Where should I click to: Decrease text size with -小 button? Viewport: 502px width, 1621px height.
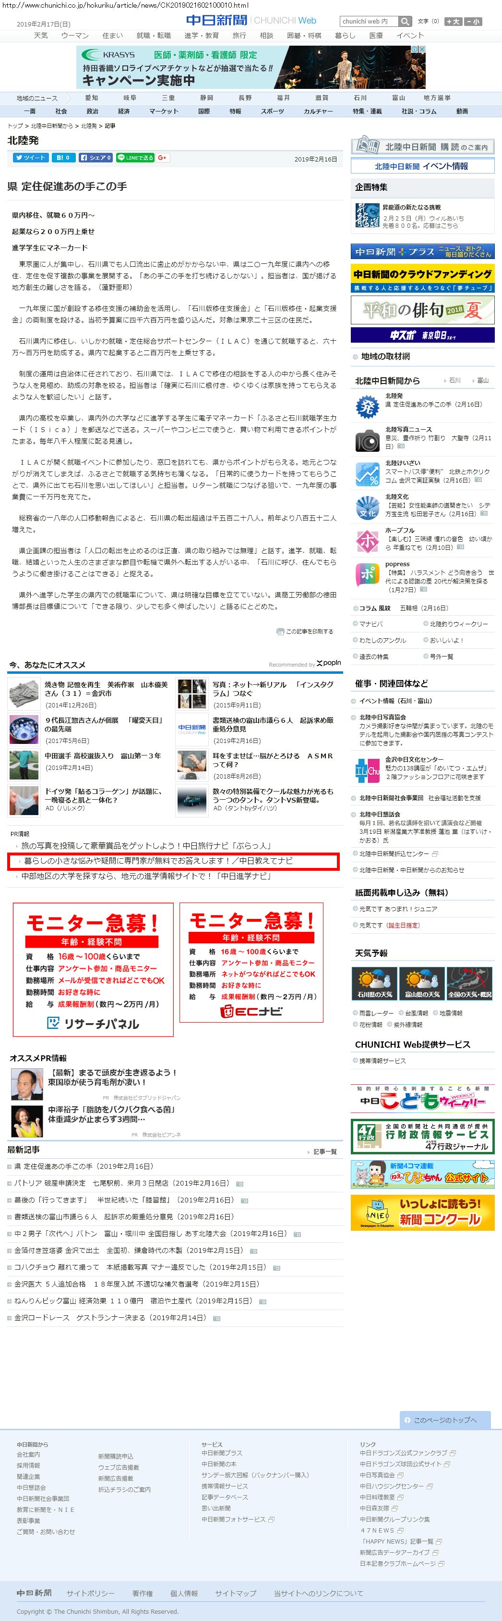coord(472,22)
